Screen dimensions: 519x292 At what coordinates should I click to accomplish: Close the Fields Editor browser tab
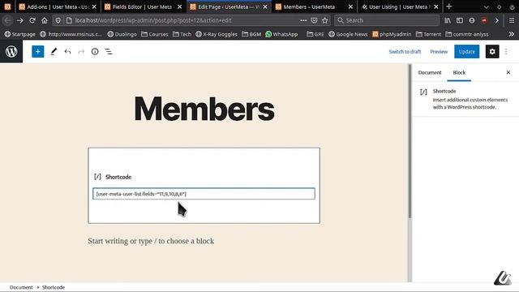tap(179, 6)
